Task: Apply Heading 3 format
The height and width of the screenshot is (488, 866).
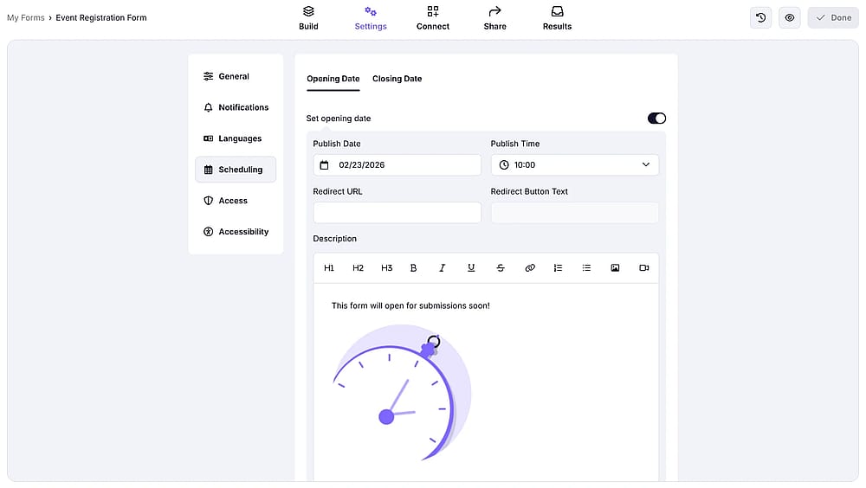Action: click(x=386, y=267)
